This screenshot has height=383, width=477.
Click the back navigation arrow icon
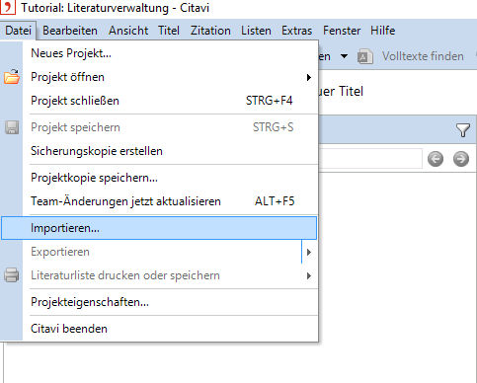click(436, 159)
